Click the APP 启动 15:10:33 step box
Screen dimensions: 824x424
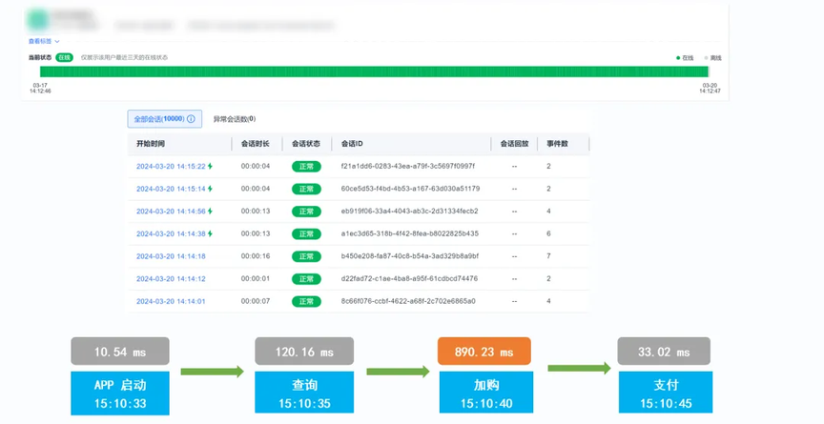tap(120, 394)
